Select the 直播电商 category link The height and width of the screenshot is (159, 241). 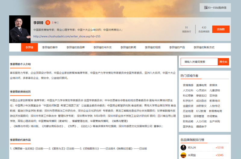pyautogui.click(x=201, y=85)
